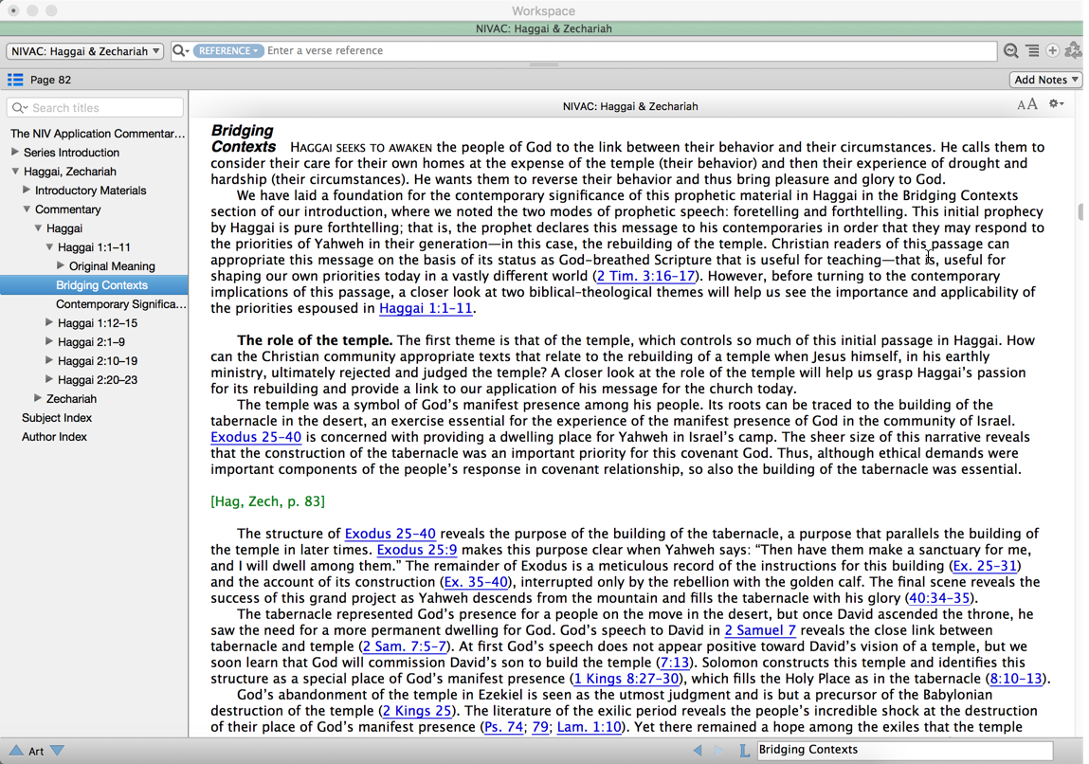This screenshot has height=764, width=1089.
Task: Select Contemporary Significance in the sidebar
Action: pos(120,304)
